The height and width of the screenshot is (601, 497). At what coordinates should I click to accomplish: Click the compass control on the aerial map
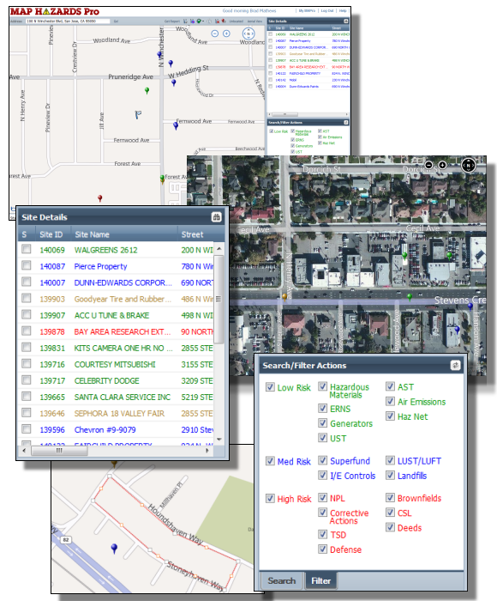point(469,165)
